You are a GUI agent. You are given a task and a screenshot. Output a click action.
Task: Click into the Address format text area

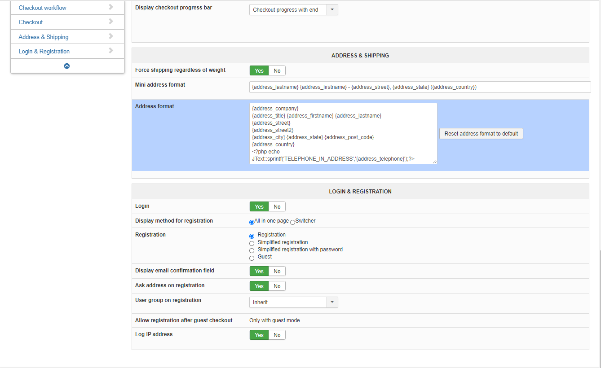pos(343,134)
